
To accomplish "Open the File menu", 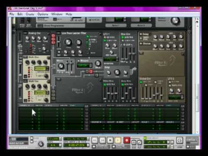I will click(x=12, y=14).
